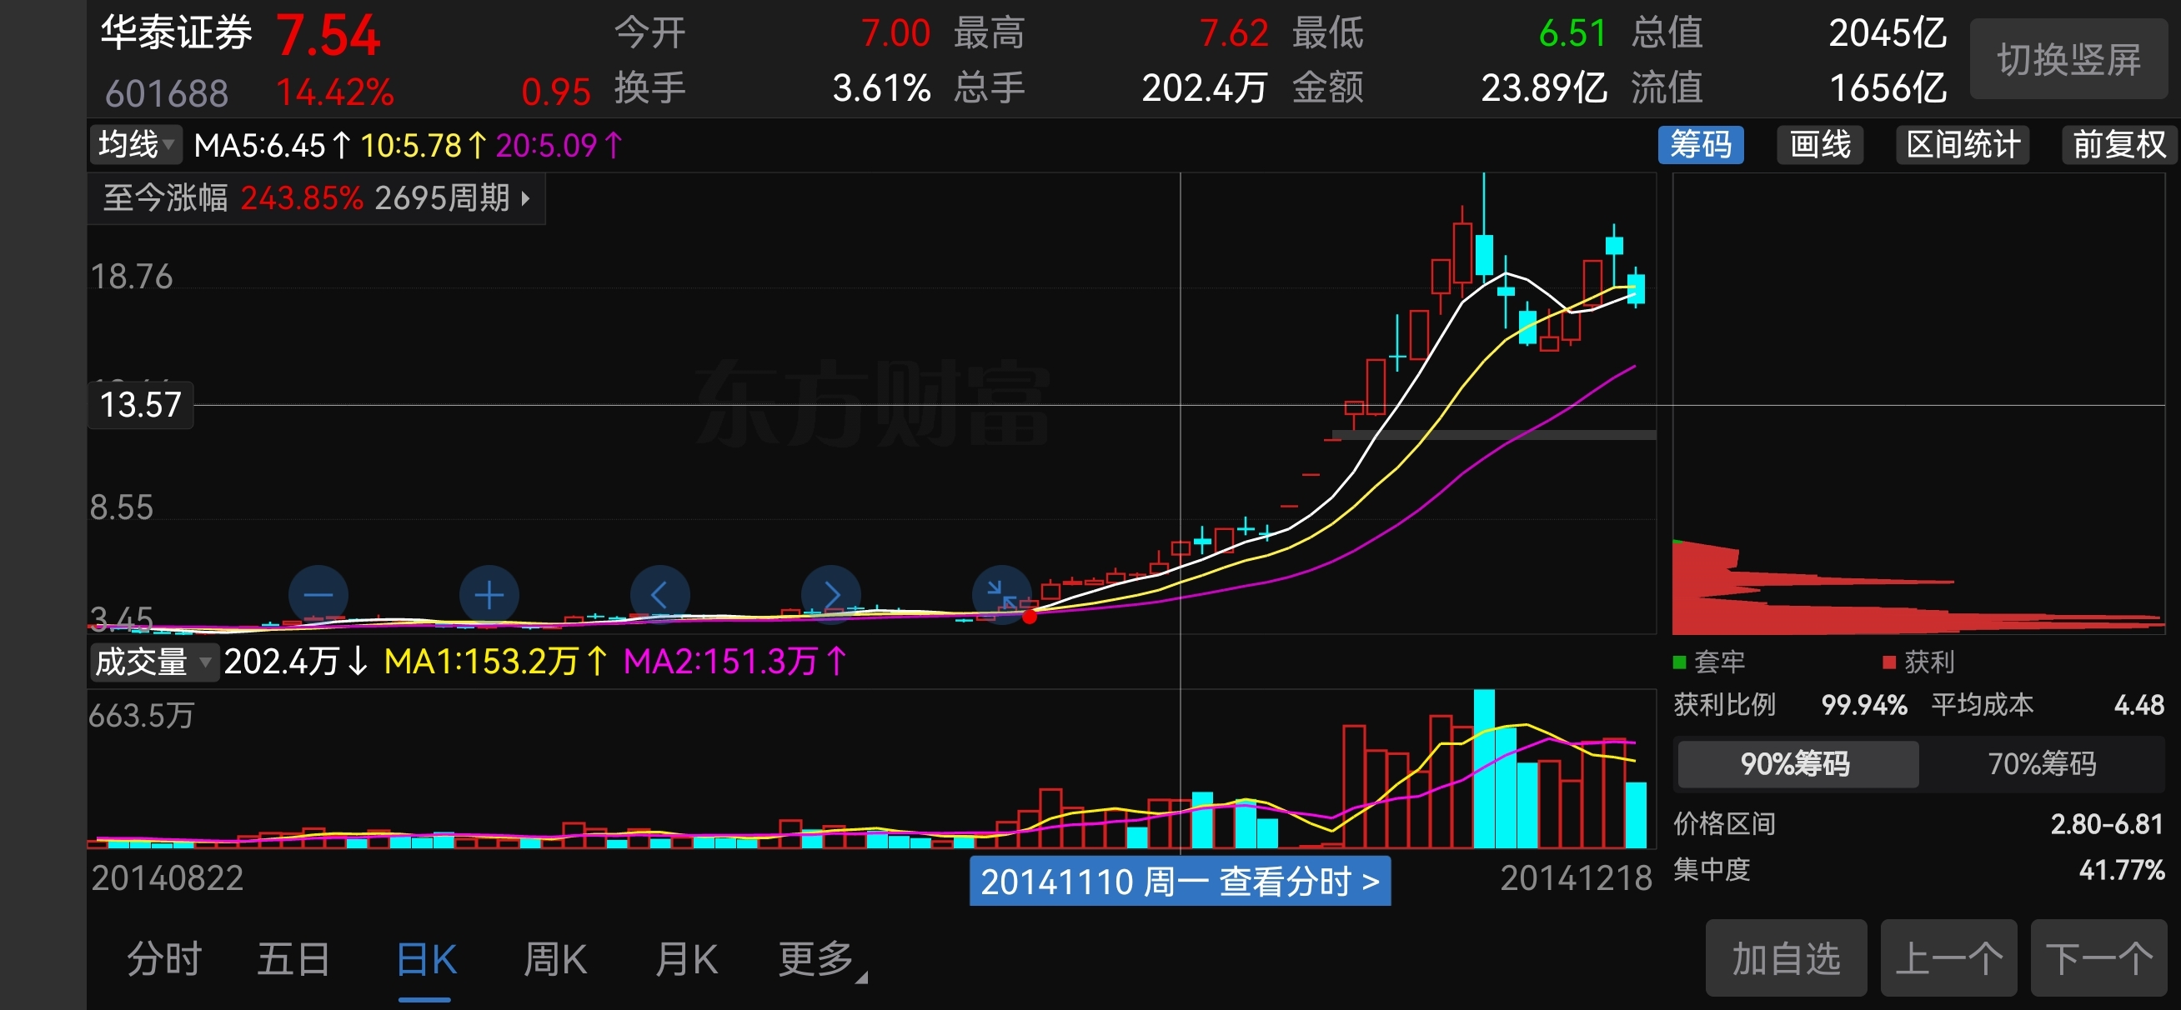Switch to the 70%筹码 option
This screenshot has height=1010, width=2181.
pyautogui.click(x=2041, y=763)
